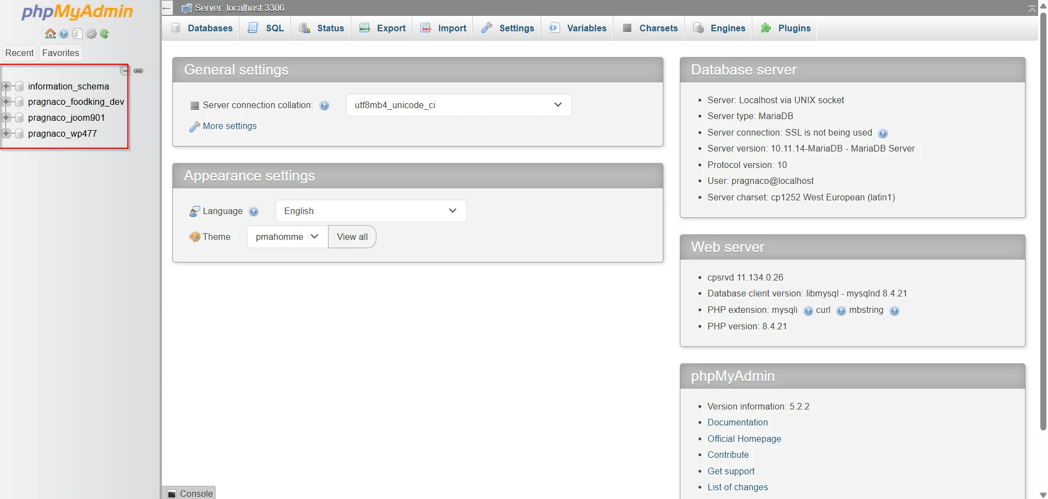Click the text "Version information: 5.2.2"
Screen dimensions: 1048x499
tap(758, 407)
